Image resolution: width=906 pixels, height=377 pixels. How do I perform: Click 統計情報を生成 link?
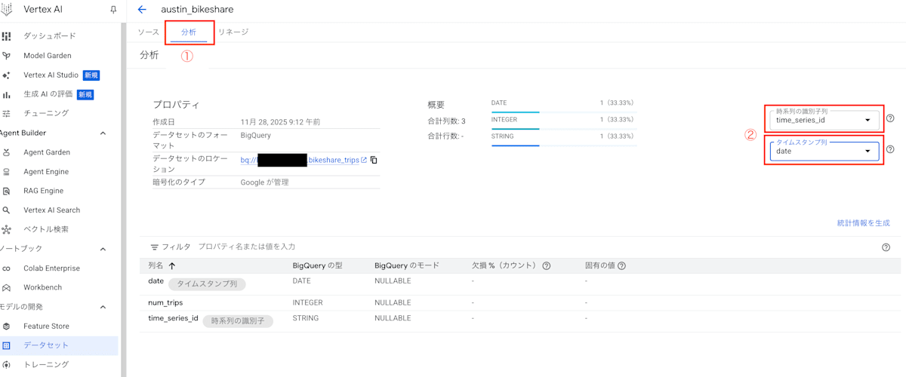[863, 223]
